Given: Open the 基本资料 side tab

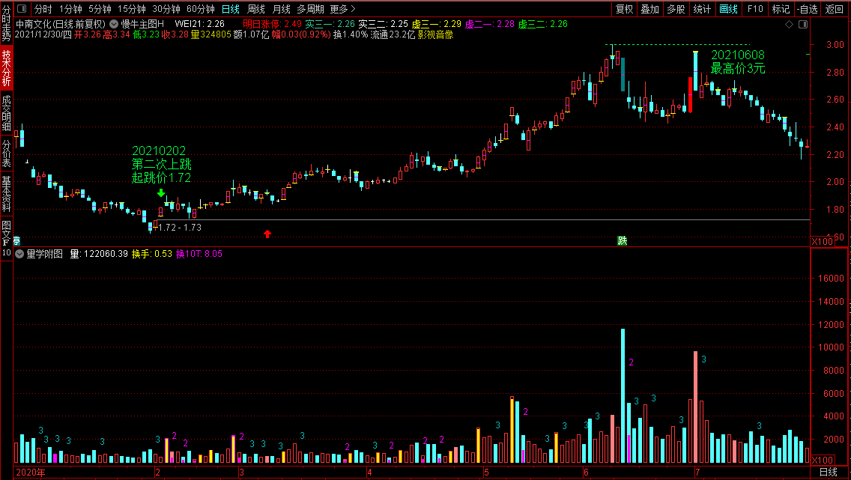Looking at the screenshot, I should [7, 194].
